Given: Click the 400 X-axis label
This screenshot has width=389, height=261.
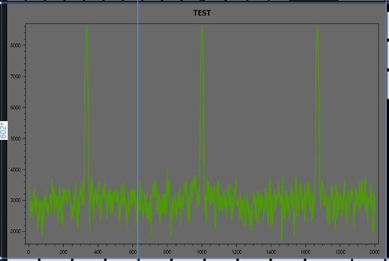Looking at the screenshot, I should 98,252.
